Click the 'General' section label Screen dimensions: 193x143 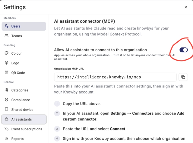[x=8, y=82]
